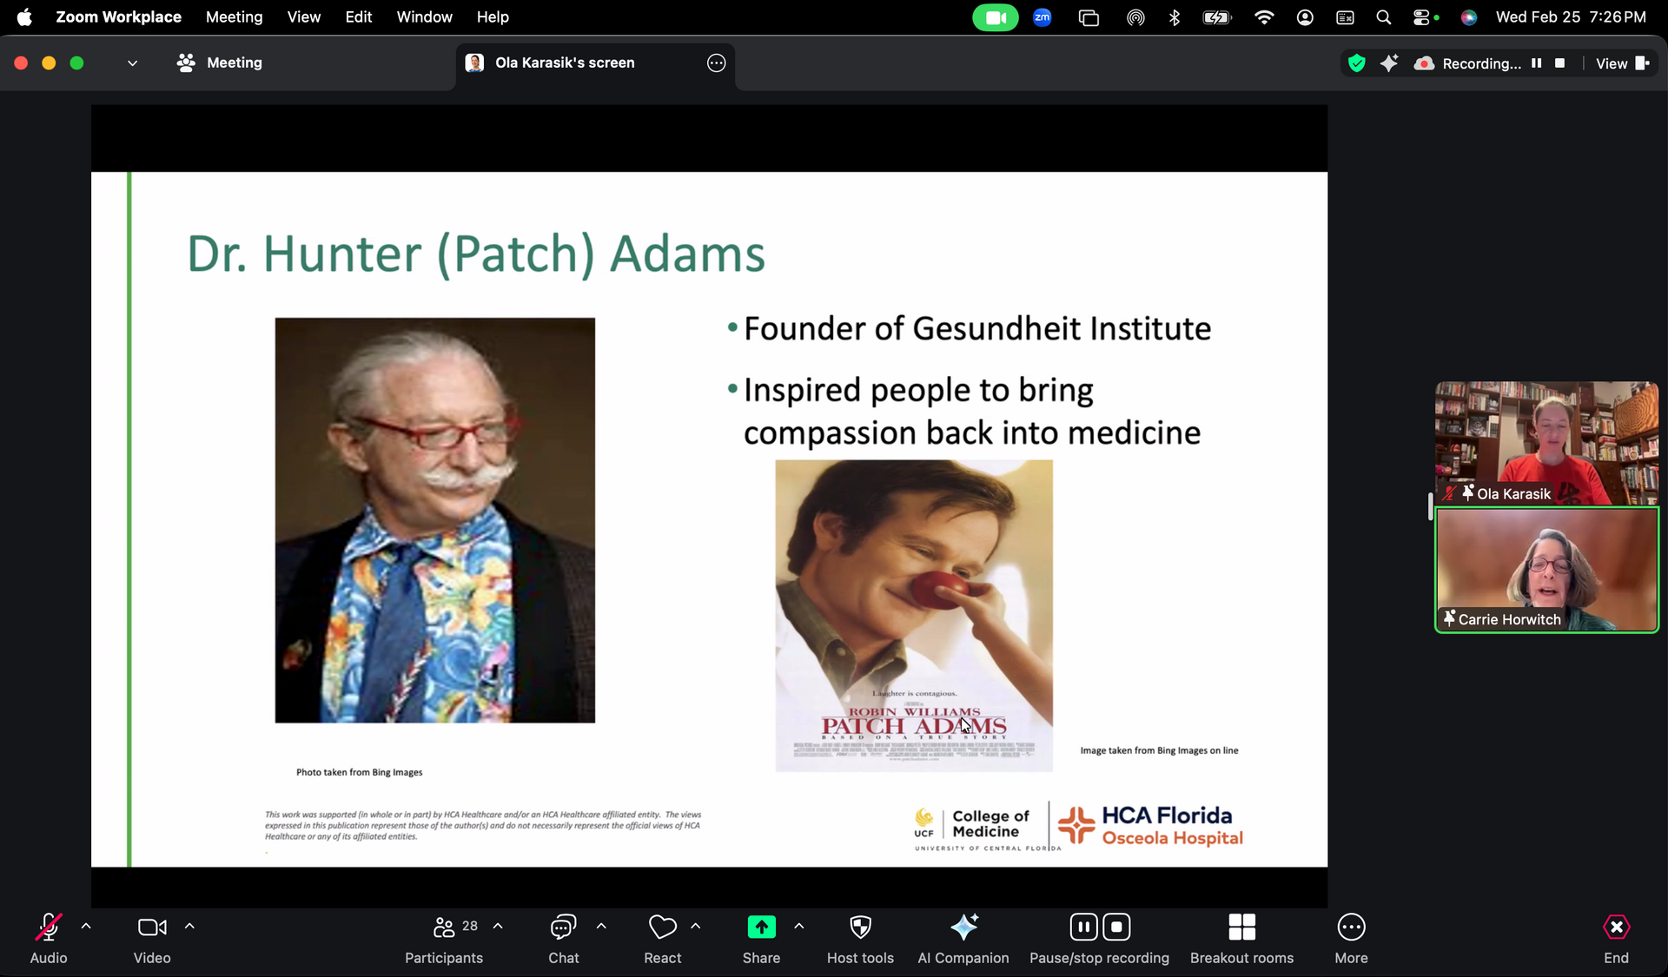Switch to Ola Karasik's screen tab
This screenshot has height=977, width=1668.
pos(565,63)
